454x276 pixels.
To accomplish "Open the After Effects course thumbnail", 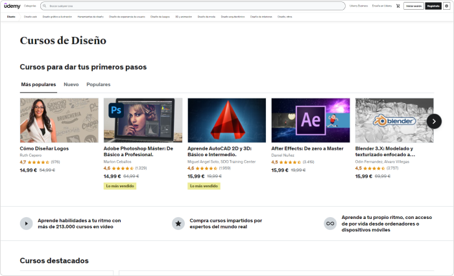I will (311, 121).
